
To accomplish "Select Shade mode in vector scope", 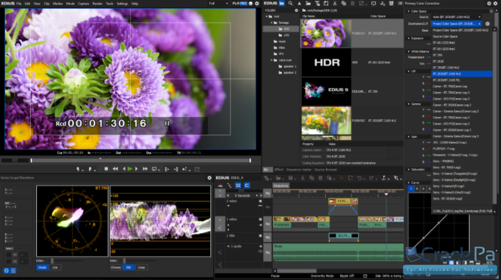I will point(42,267).
